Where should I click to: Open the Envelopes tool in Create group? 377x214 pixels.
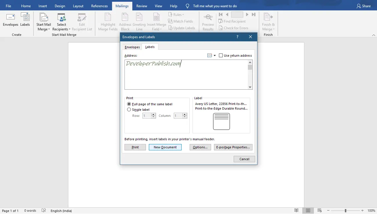pyautogui.click(x=10, y=21)
